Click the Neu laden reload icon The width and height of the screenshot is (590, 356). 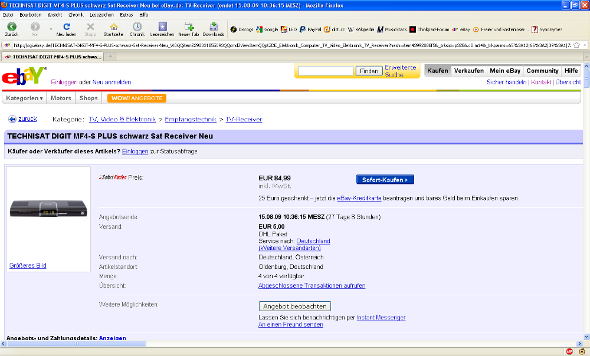click(67, 27)
